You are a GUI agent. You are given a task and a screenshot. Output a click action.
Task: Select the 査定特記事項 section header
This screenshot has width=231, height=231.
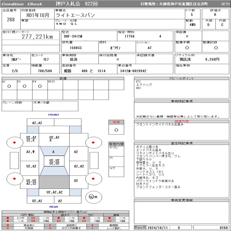point(182,143)
